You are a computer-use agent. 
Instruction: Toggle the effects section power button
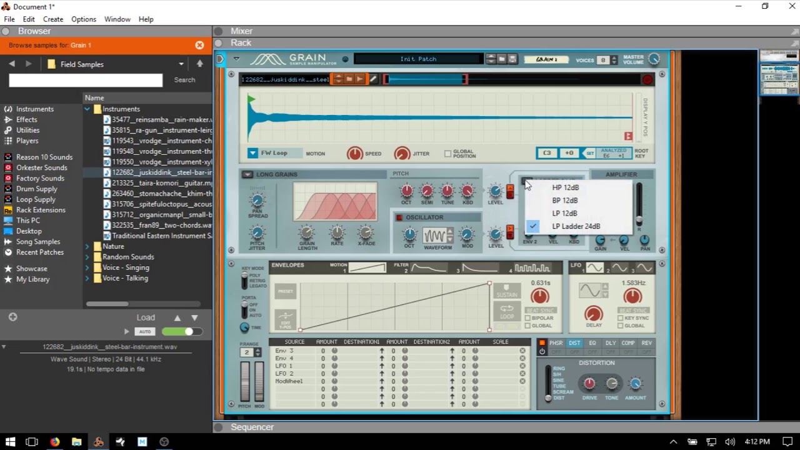[x=542, y=351]
